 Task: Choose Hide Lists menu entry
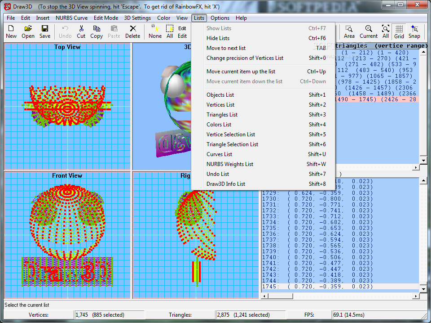pos(263,38)
